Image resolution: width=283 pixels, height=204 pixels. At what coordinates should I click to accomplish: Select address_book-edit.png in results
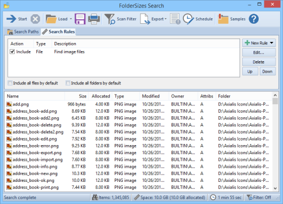[x=139, y=139]
